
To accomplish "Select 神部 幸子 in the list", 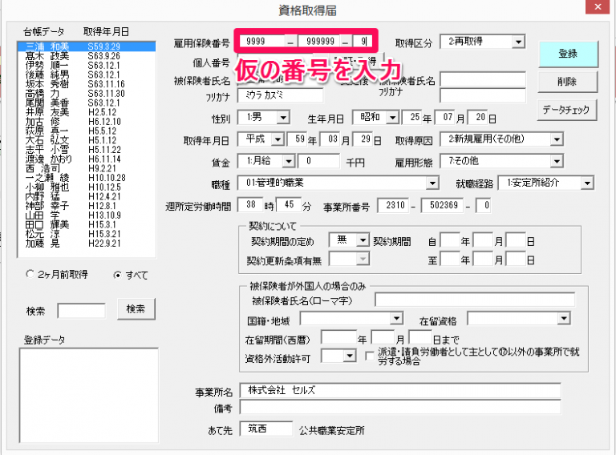I will (x=87, y=206).
